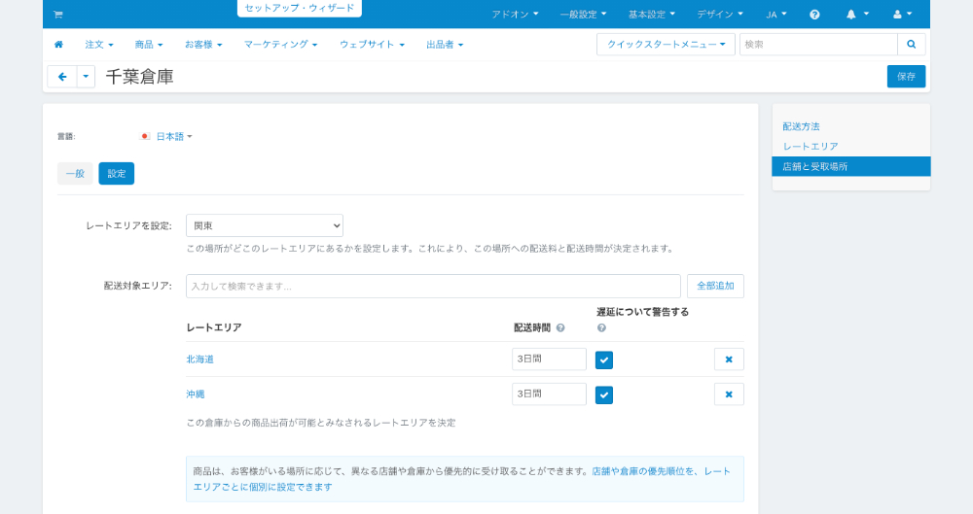Remove the 北海道 rate area row
This screenshot has height=514, width=973.
pos(729,359)
